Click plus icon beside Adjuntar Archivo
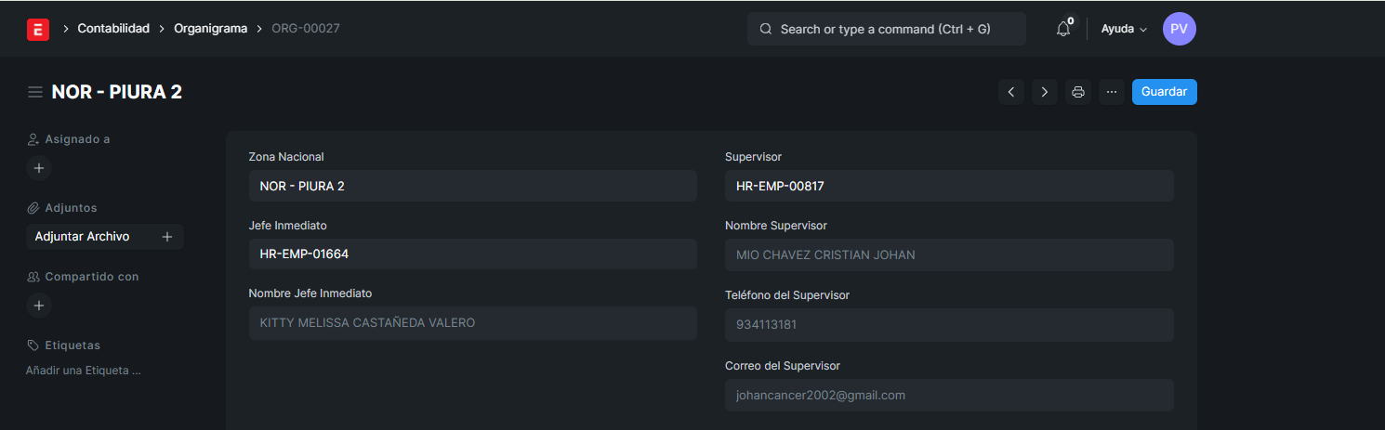 (167, 237)
